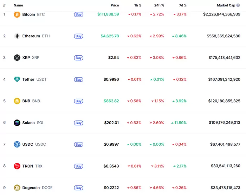Click the XRP black logo icon
Image resolution: width=246 pixels, height=195 pixels.
[x=17, y=57]
